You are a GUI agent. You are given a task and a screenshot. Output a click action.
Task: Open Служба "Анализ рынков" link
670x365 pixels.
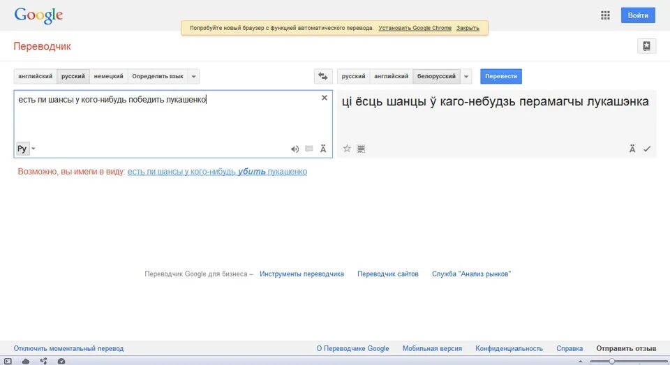click(471, 274)
